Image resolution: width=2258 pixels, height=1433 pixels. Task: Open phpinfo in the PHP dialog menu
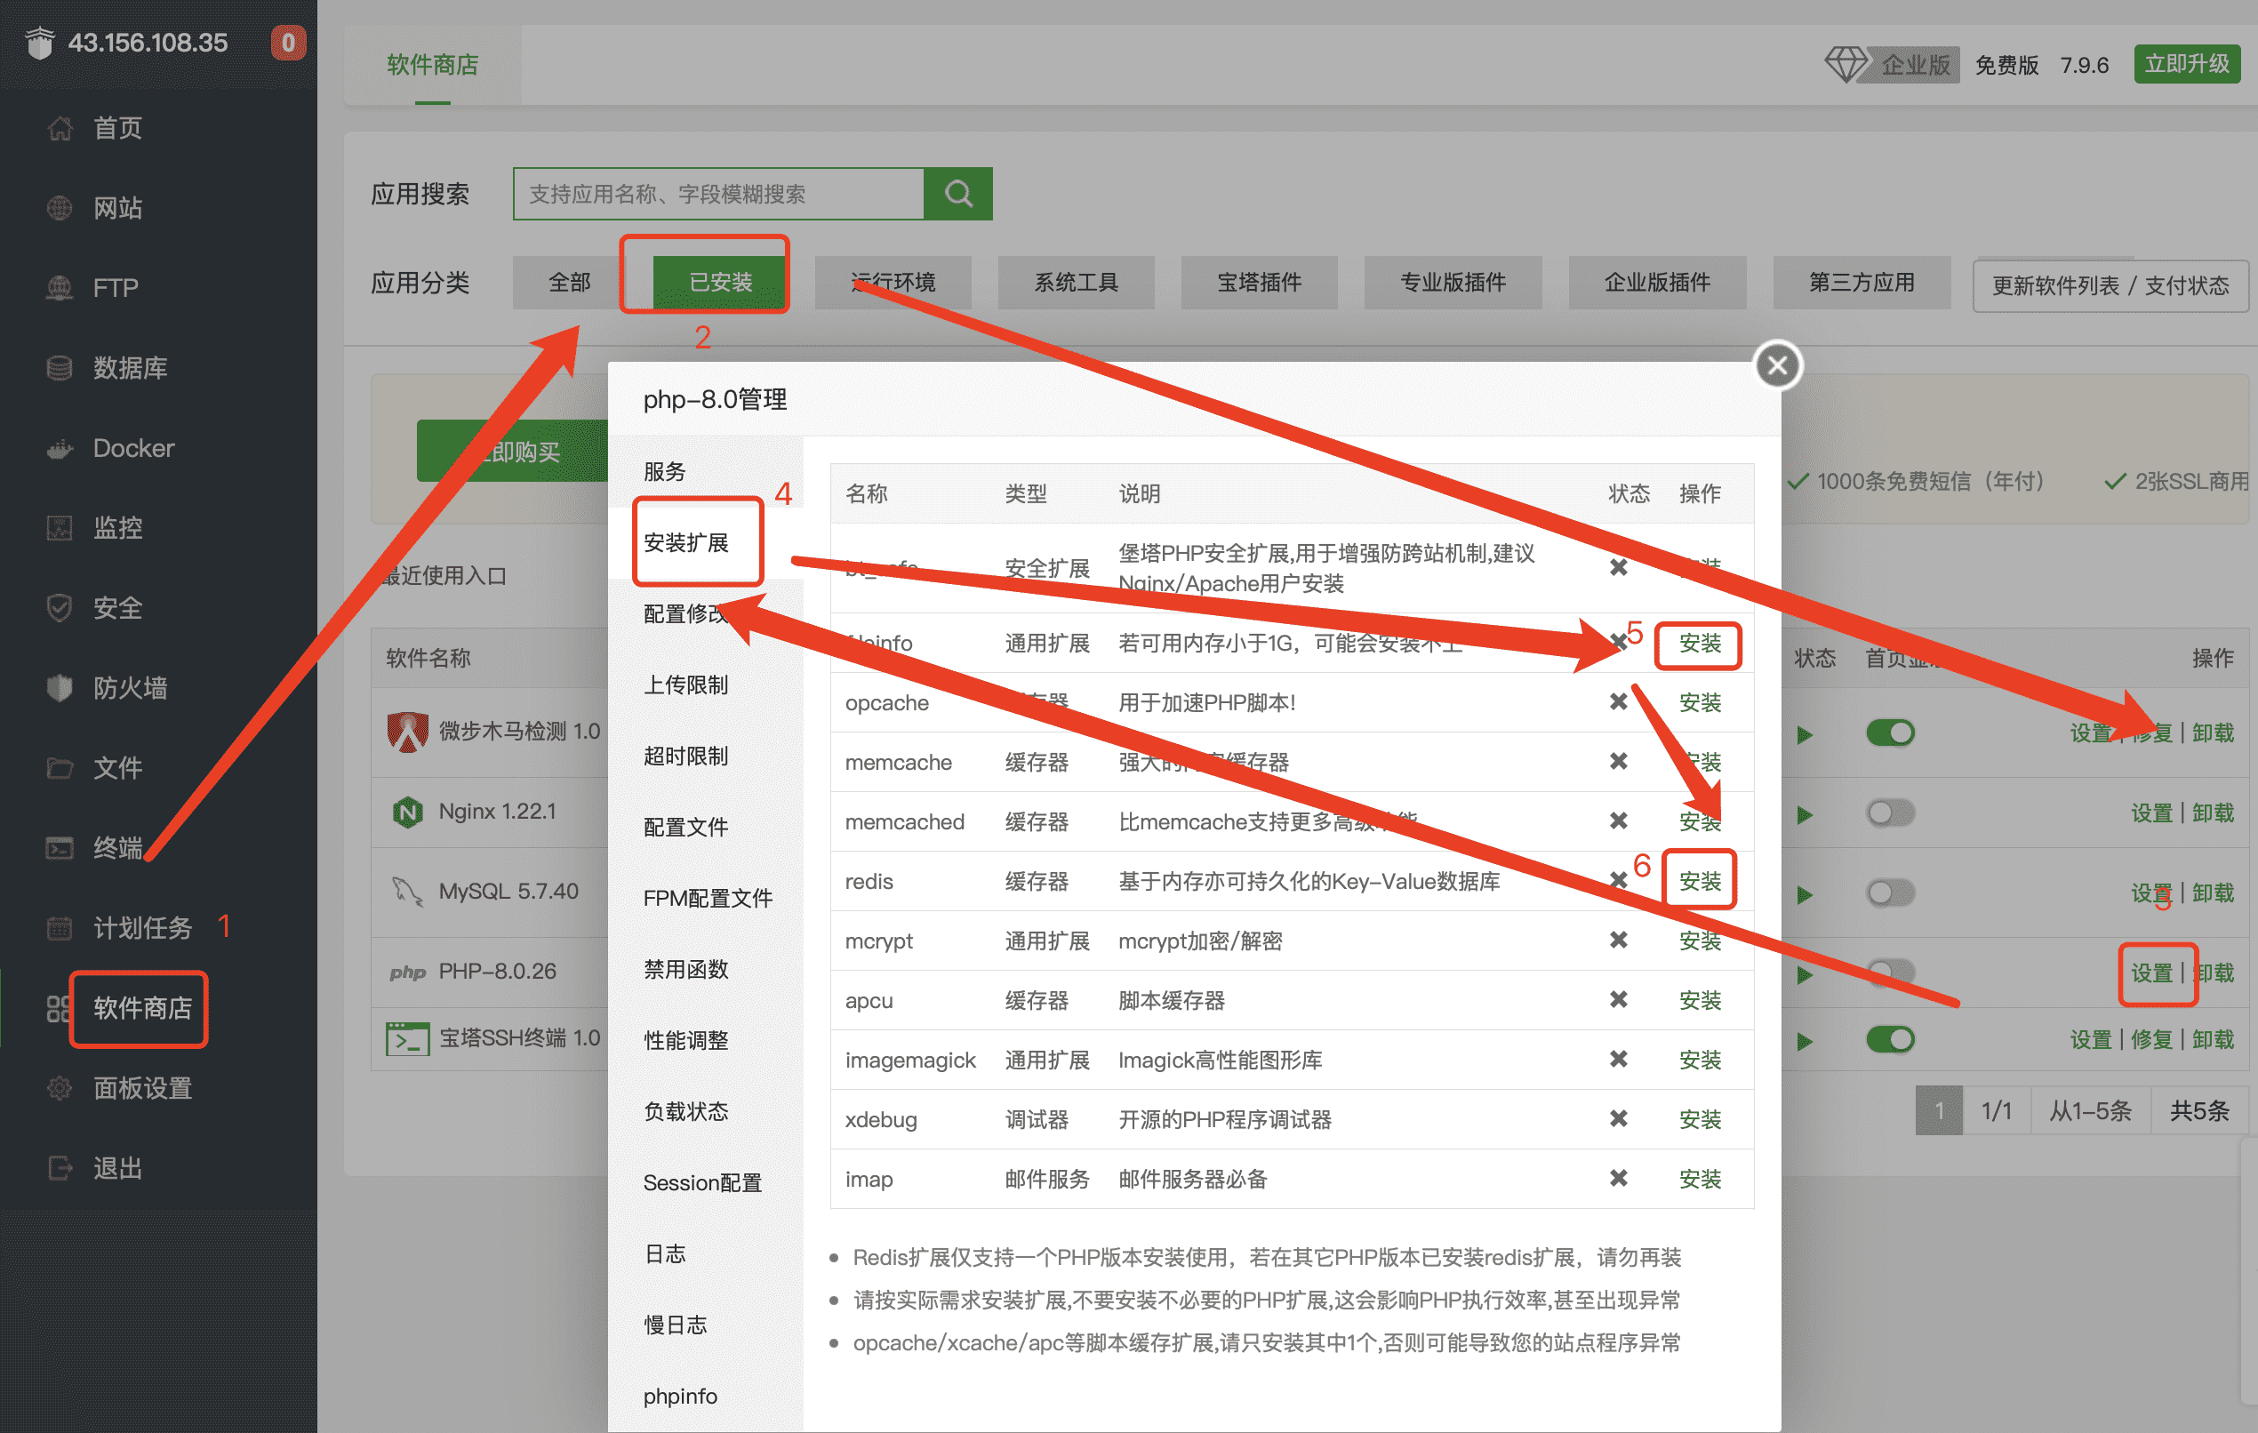[x=705, y=1397]
